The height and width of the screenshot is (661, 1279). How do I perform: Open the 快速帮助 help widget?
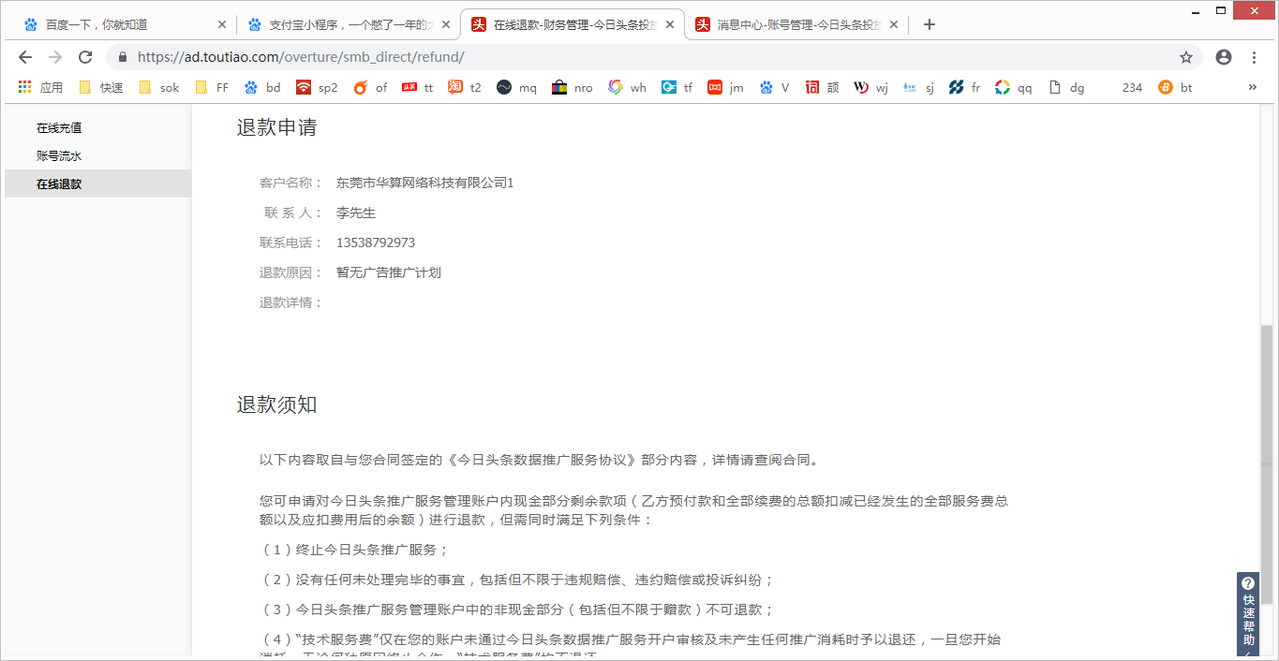(1248, 614)
